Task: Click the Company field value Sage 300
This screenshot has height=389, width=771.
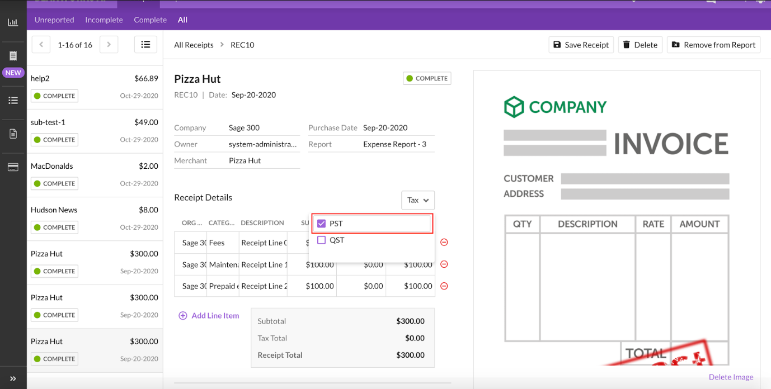Action: tap(244, 128)
